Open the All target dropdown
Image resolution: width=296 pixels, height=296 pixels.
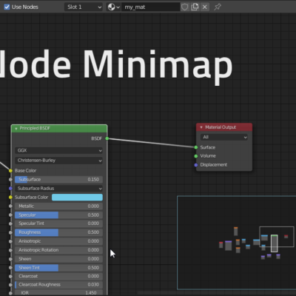tap(224, 137)
